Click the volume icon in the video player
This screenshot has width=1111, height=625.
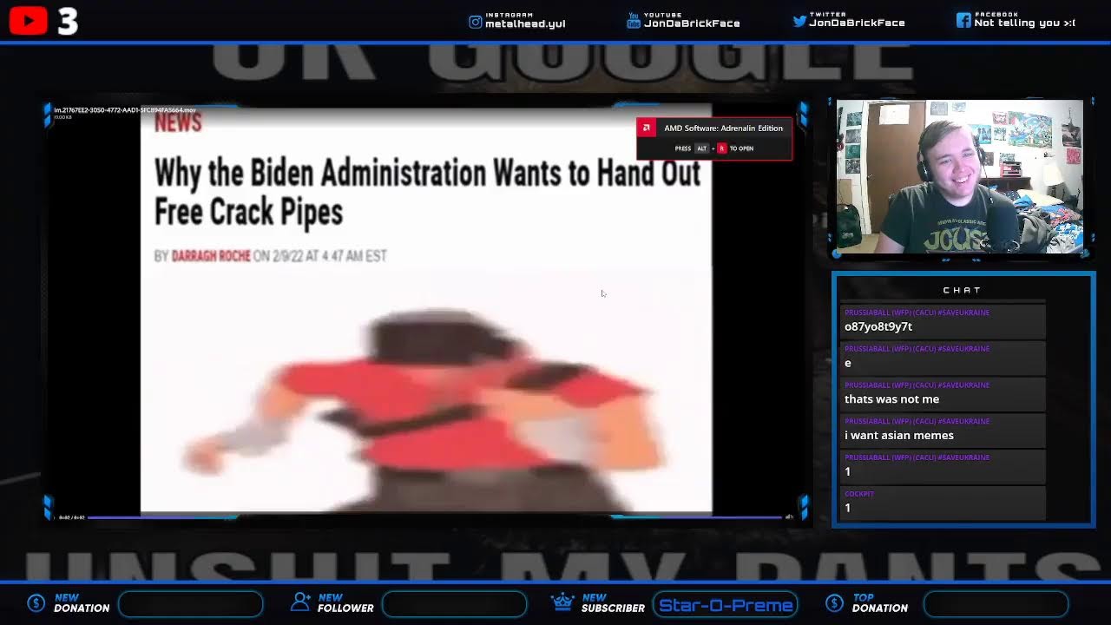[x=789, y=517]
